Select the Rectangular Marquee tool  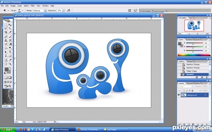pos(6,25)
